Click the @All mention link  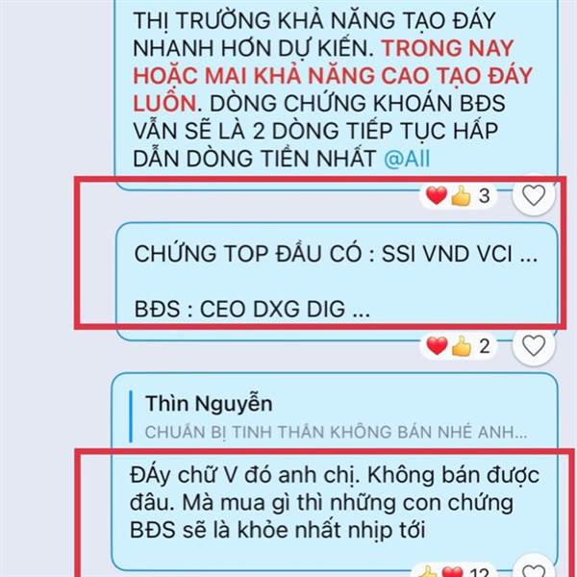407,159
